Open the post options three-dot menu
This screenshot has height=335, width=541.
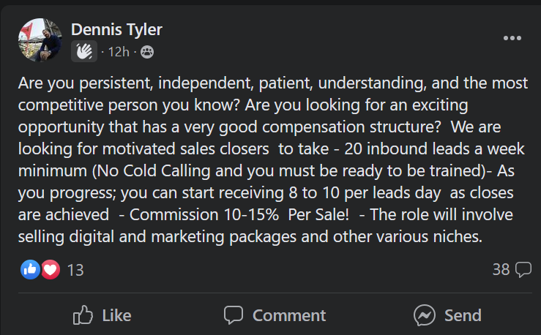pyautogui.click(x=511, y=38)
